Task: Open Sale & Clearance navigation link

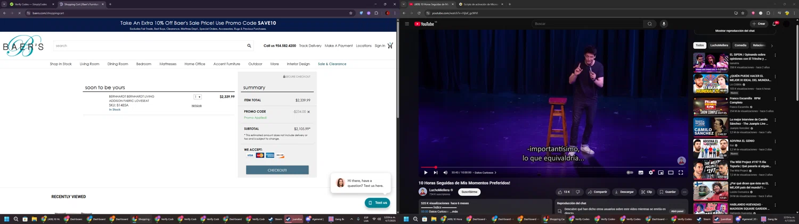Action: [332, 64]
